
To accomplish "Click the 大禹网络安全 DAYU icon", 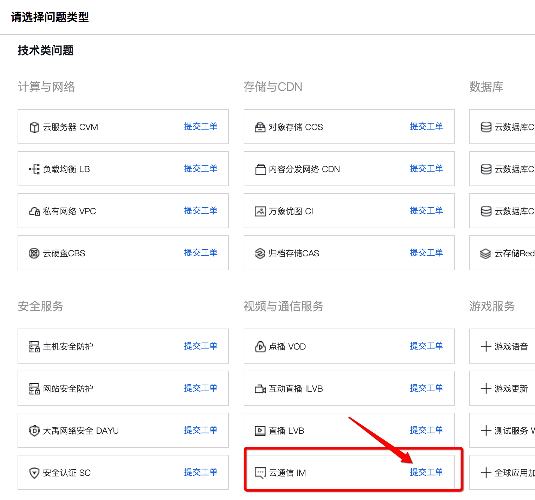I will point(34,431).
